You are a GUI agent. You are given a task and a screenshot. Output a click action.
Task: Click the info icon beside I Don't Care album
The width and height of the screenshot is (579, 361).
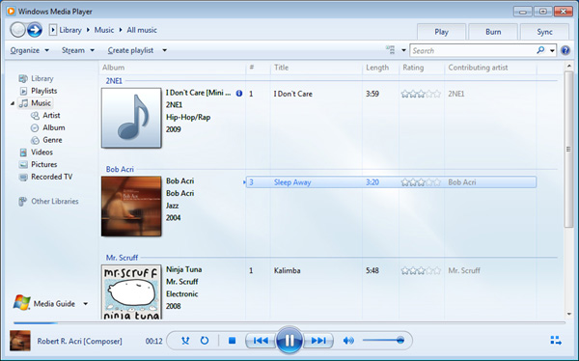point(239,93)
